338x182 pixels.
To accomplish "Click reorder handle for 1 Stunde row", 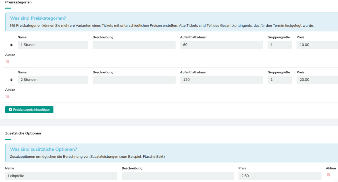I will tap(12, 45).
